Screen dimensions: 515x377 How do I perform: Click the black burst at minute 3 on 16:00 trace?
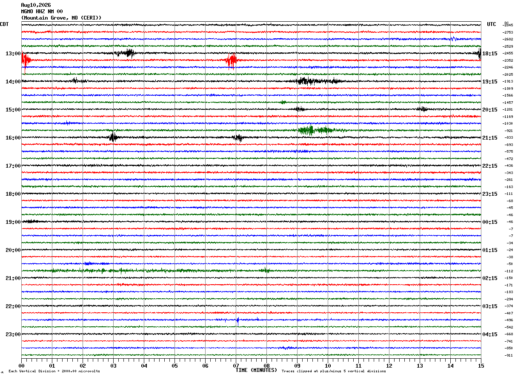point(113,137)
